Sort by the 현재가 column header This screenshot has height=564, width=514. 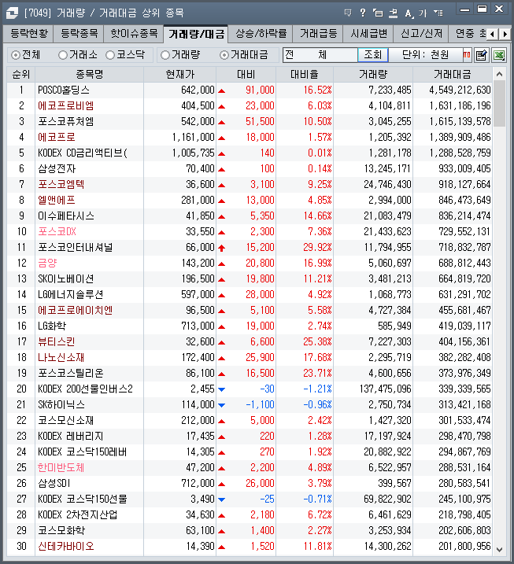(x=179, y=75)
